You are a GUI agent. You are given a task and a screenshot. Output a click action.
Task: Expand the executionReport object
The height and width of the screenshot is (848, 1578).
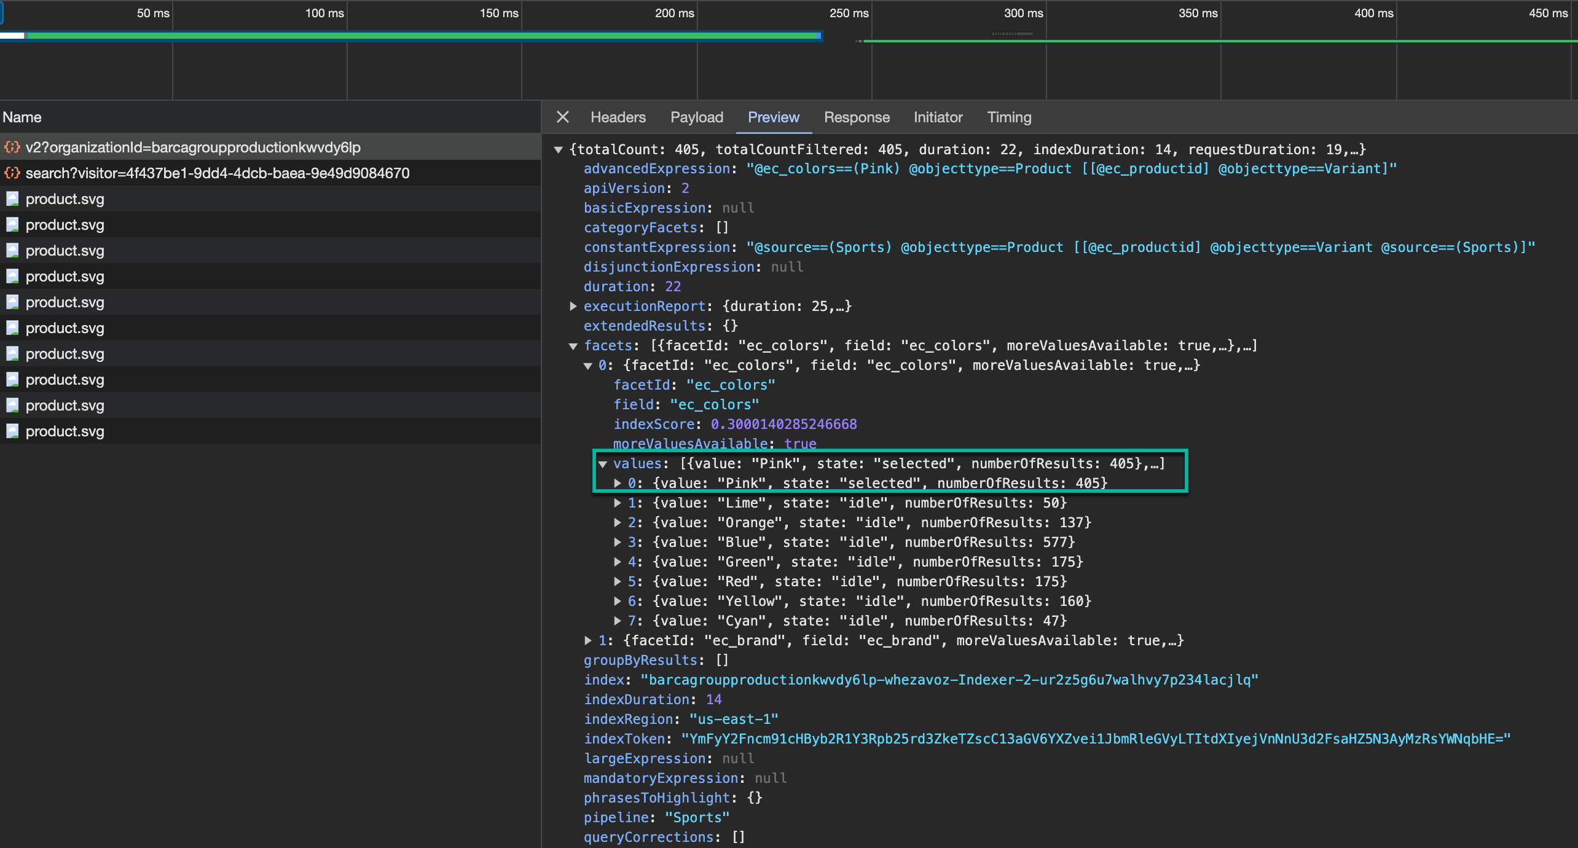(573, 306)
